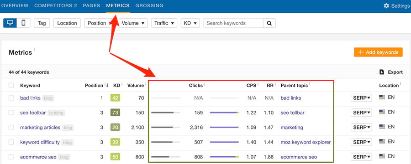
Task: Tick checkbox for marketing articles keyword
Action: click(x=11, y=128)
